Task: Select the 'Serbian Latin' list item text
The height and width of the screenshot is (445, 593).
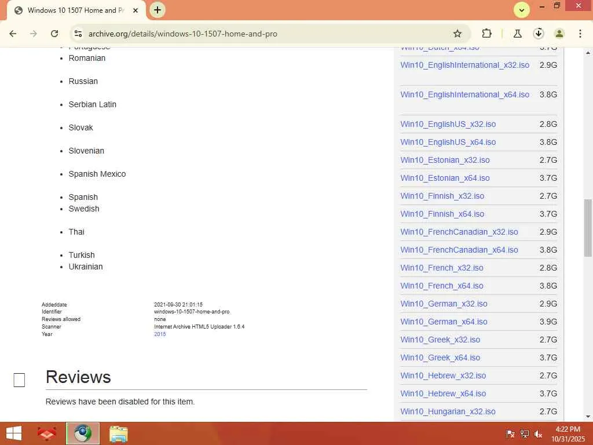Action: pos(92,104)
